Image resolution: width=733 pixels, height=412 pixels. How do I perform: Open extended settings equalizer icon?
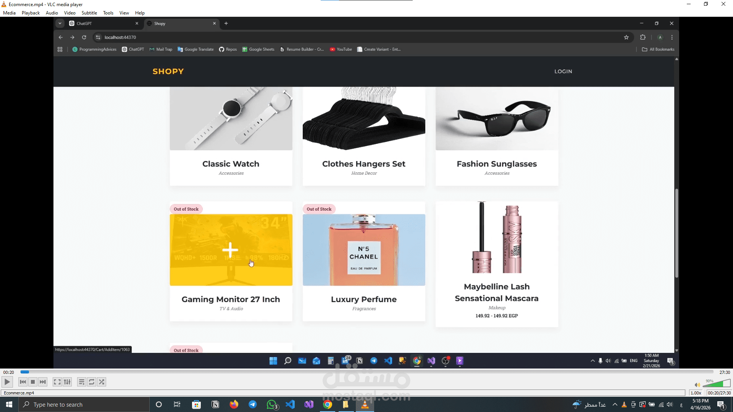(x=67, y=382)
